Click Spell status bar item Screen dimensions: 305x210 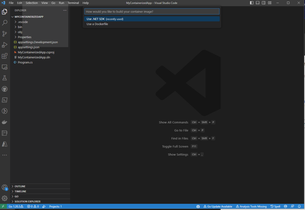[275, 207]
